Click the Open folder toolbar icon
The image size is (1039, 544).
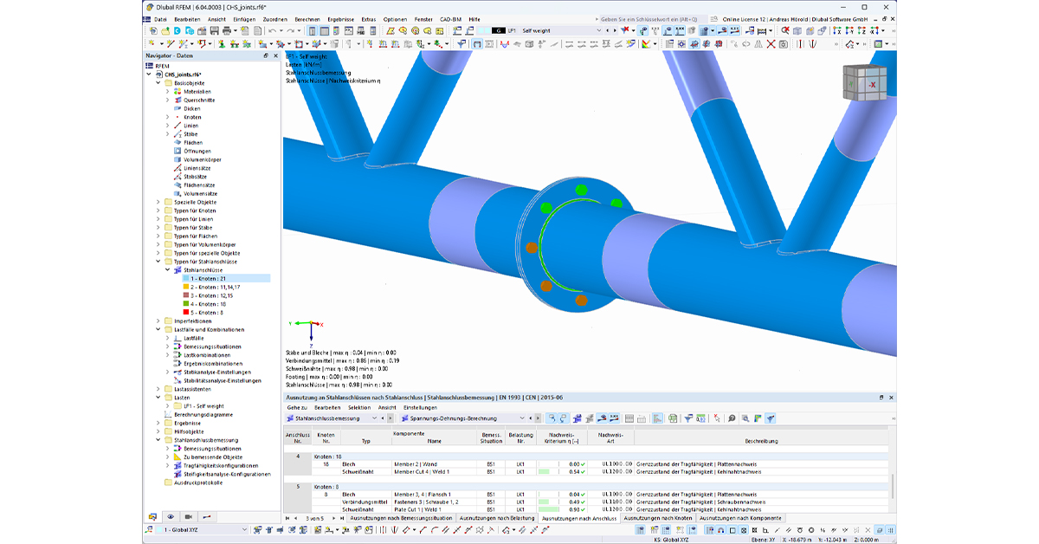(x=165, y=30)
